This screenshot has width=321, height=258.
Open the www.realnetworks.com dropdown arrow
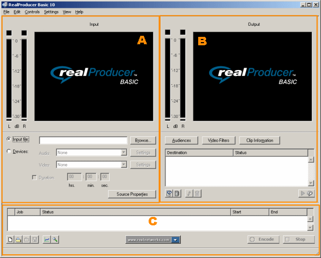click(x=176, y=240)
